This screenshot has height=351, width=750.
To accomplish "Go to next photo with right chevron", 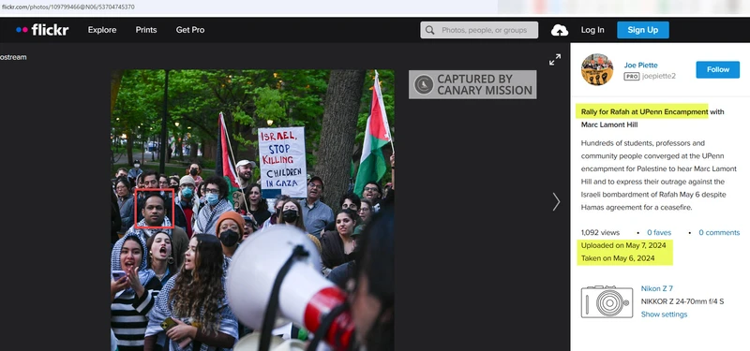I will 556,201.
